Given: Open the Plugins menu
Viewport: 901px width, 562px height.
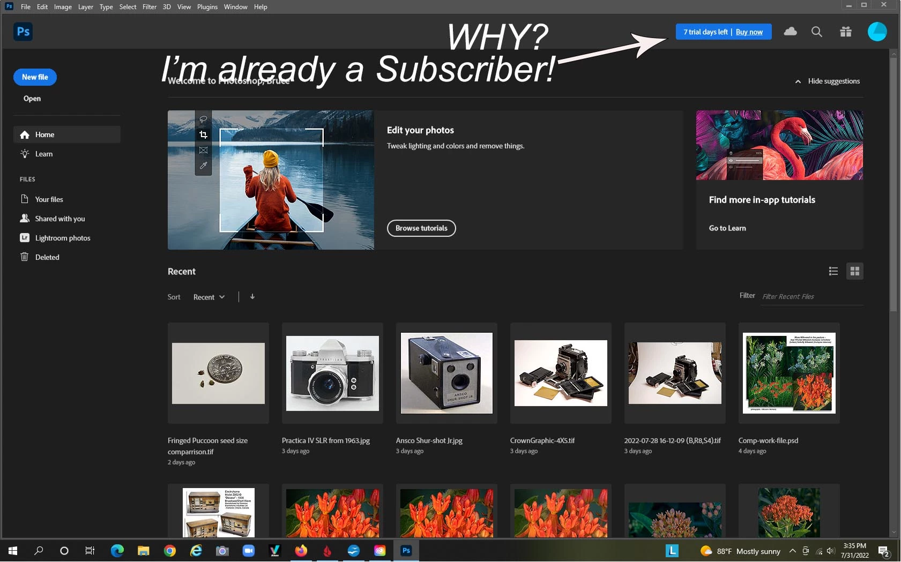Looking at the screenshot, I should pos(207,7).
